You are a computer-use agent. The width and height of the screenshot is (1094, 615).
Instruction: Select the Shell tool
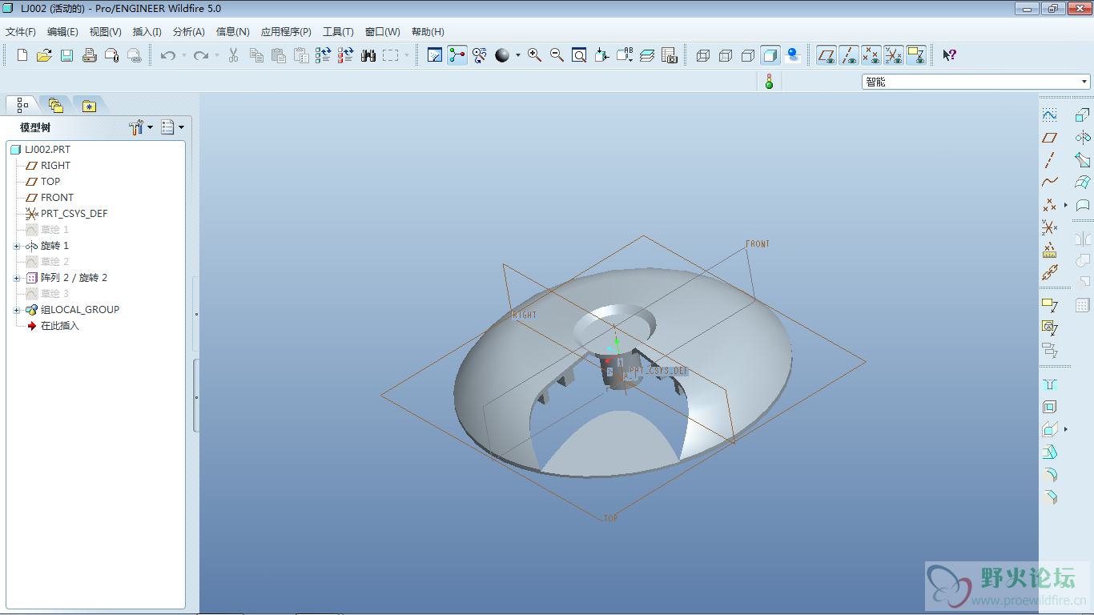click(1049, 408)
